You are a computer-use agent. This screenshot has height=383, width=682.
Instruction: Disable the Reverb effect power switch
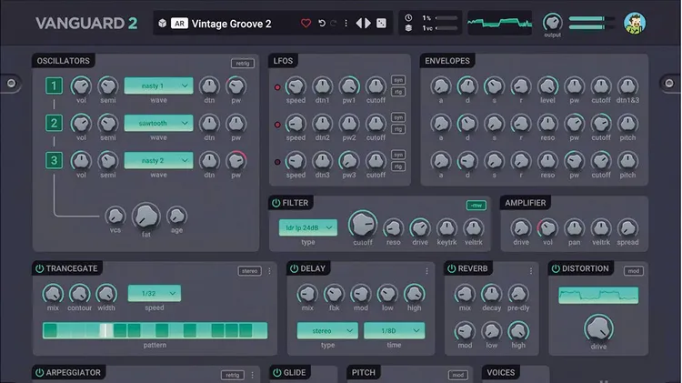point(451,268)
